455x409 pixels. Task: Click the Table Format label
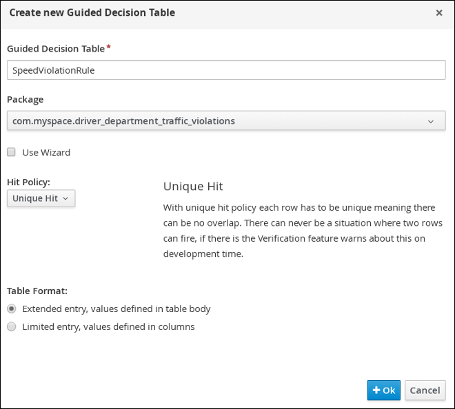pos(37,291)
